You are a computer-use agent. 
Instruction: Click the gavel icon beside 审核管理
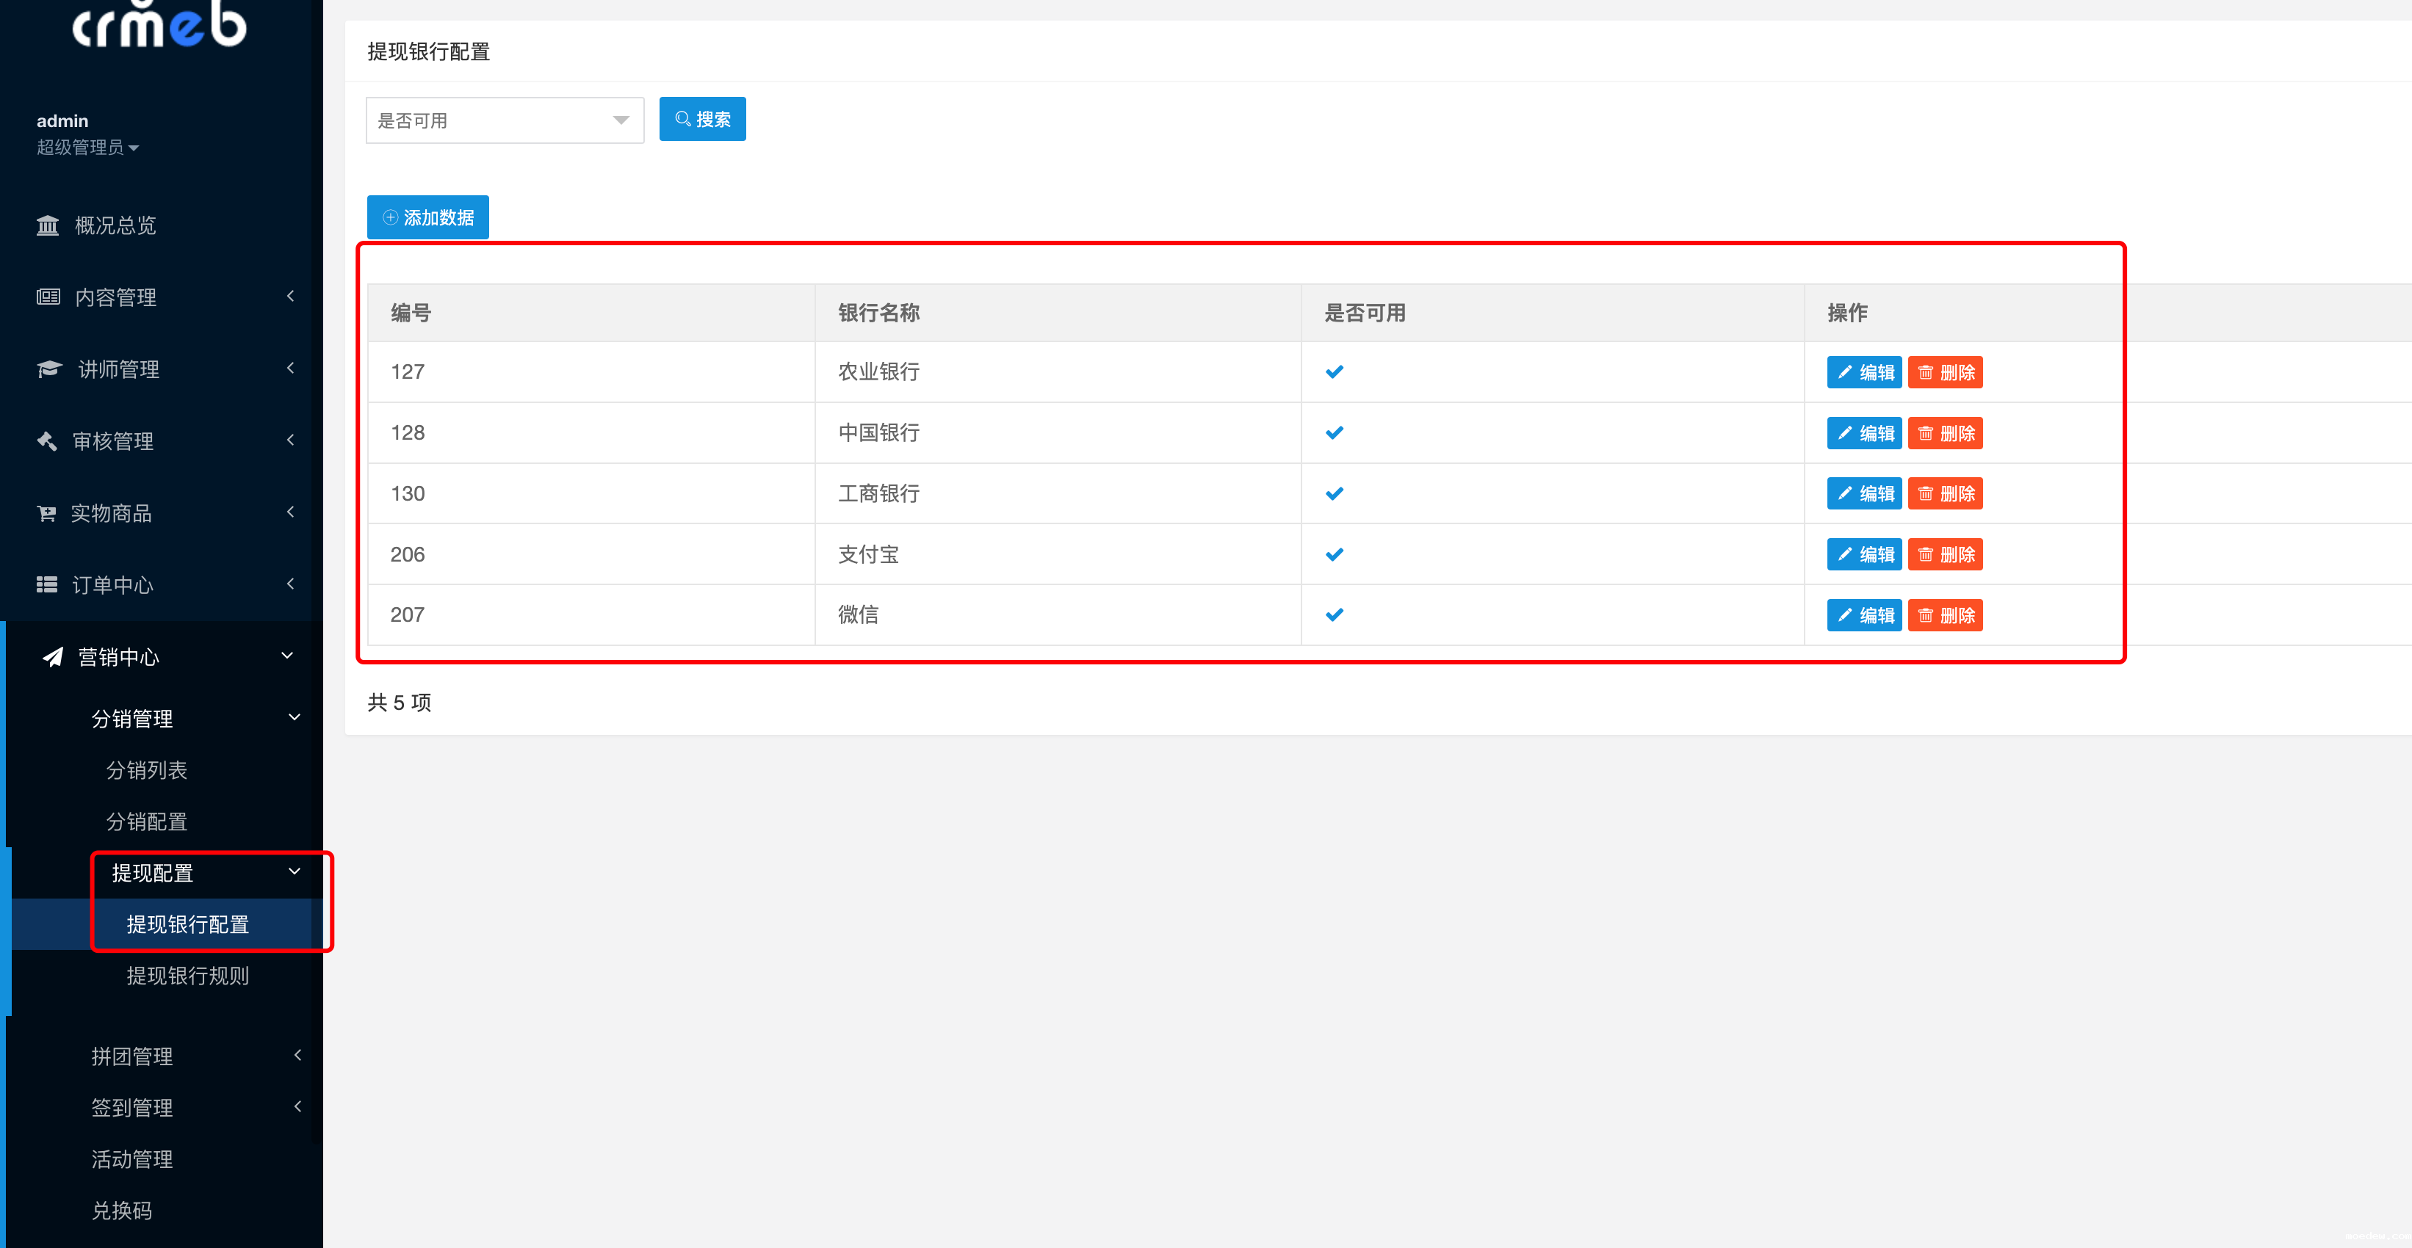coord(47,441)
